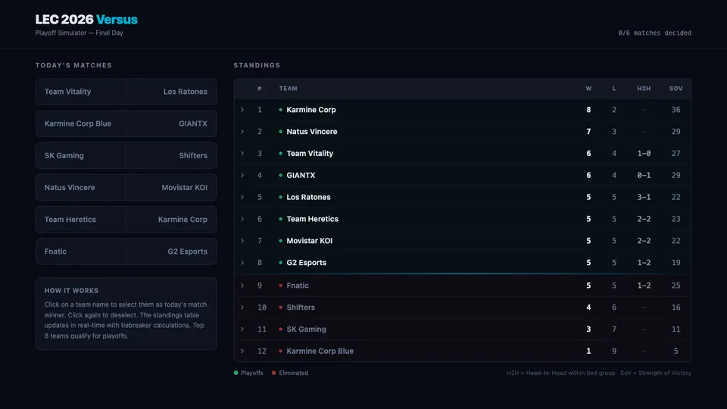Click the TODAY'S MATCHES section heading
Image resolution: width=727 pixels, height=409 pixels.
point(73,65)
